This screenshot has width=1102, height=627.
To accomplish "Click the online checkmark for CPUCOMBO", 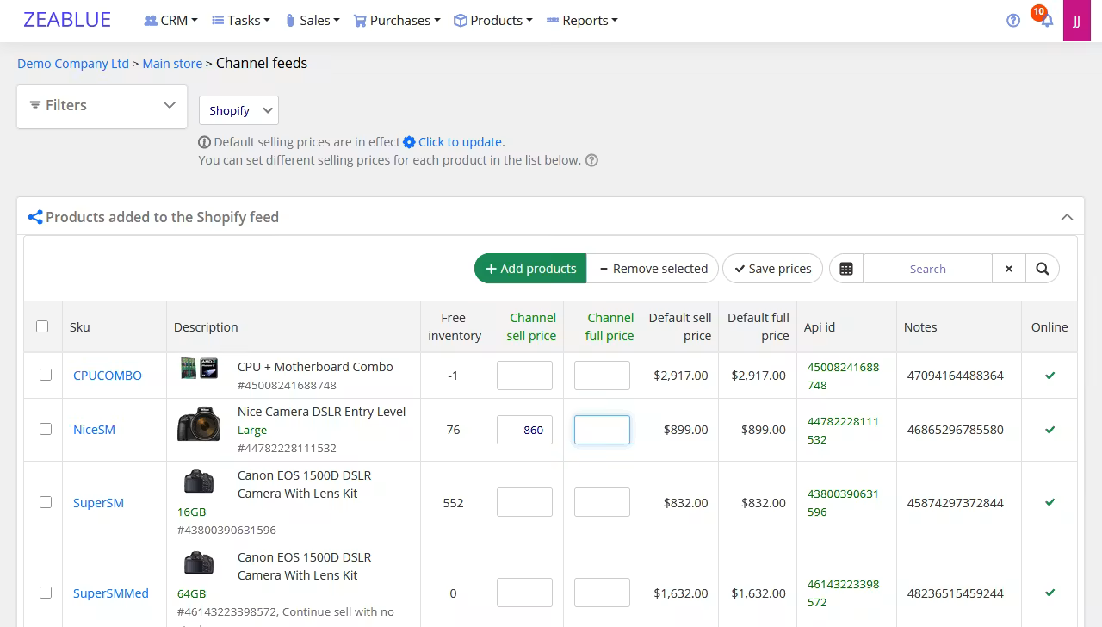I will 1049,376.
